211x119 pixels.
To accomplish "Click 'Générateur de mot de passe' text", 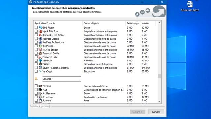I will (98, 64).
